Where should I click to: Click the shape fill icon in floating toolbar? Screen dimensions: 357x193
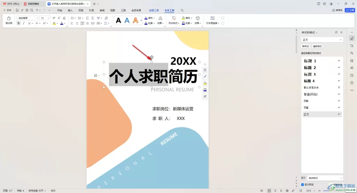(205, 83)
